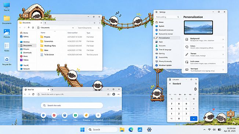Click the percent key in Calculator
This screenshot has height=134, width=239.
tap(171, 99)
